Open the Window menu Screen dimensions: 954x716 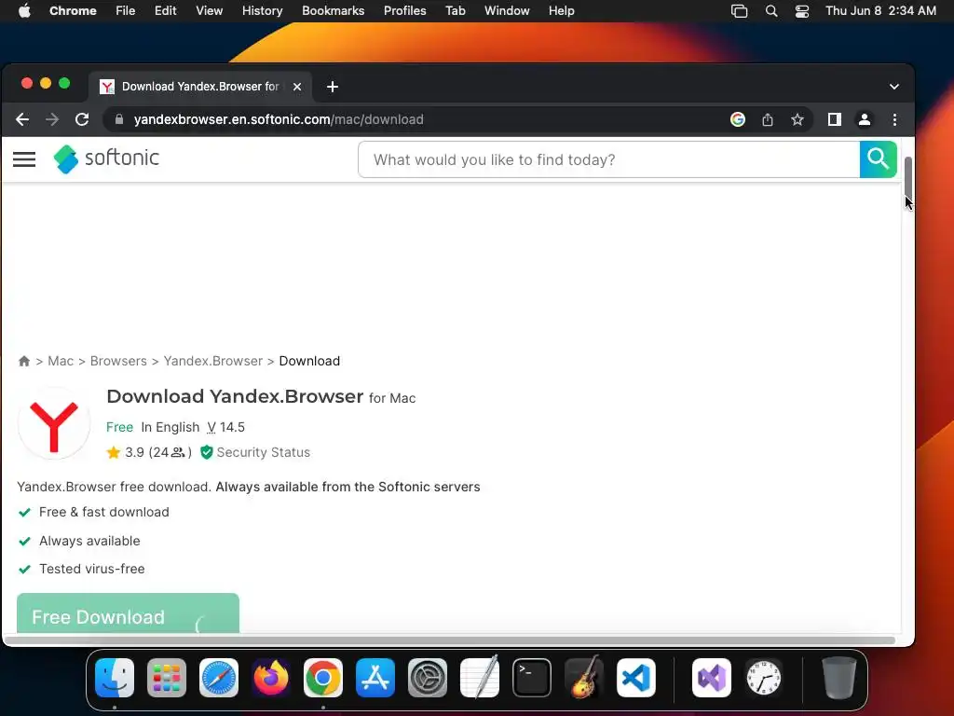507,11
